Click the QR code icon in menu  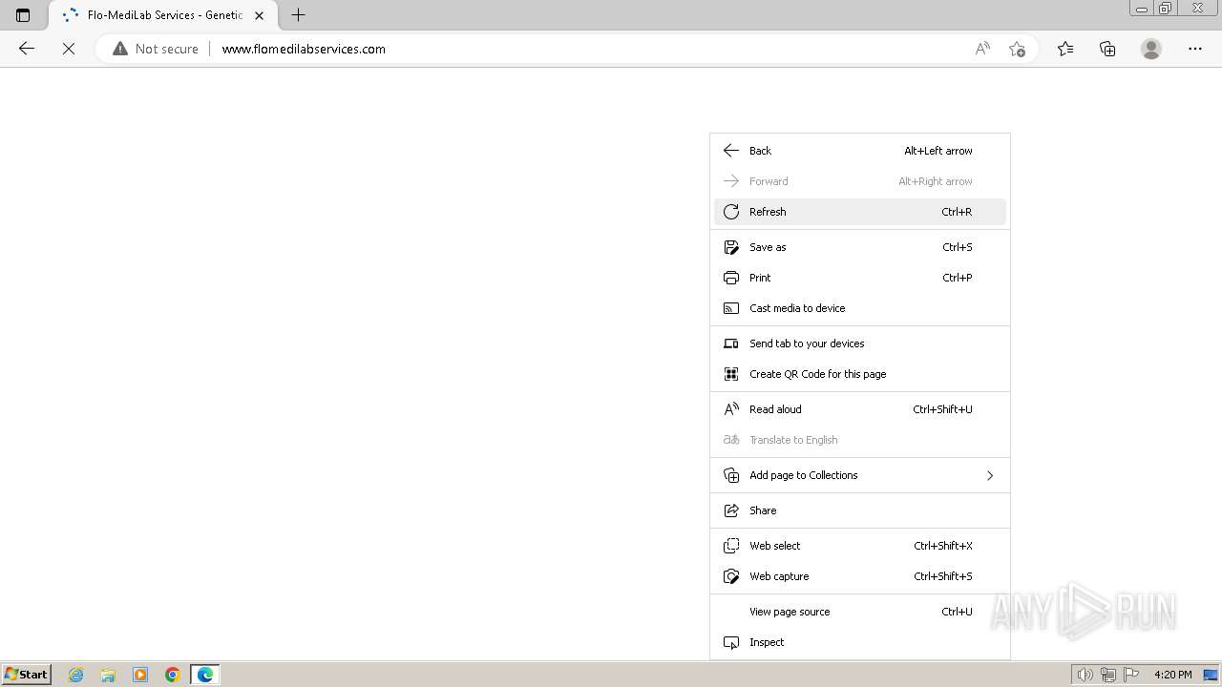(x=731, y=374)
